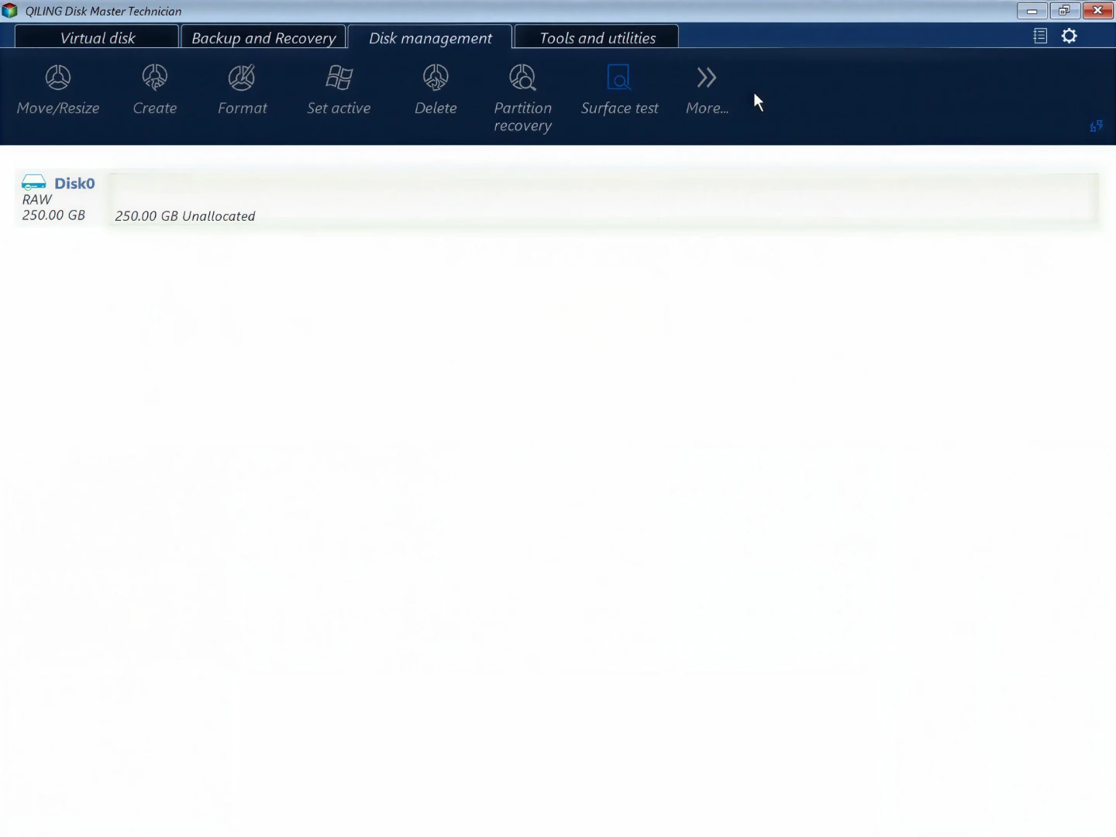Select the Move/Resize tool
1116x837 pixels.
58,91
